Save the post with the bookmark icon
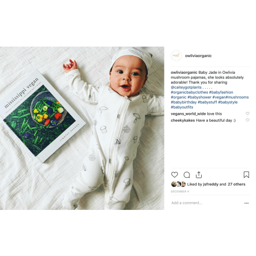Screen dimensions: 256x256 point(246,175)
